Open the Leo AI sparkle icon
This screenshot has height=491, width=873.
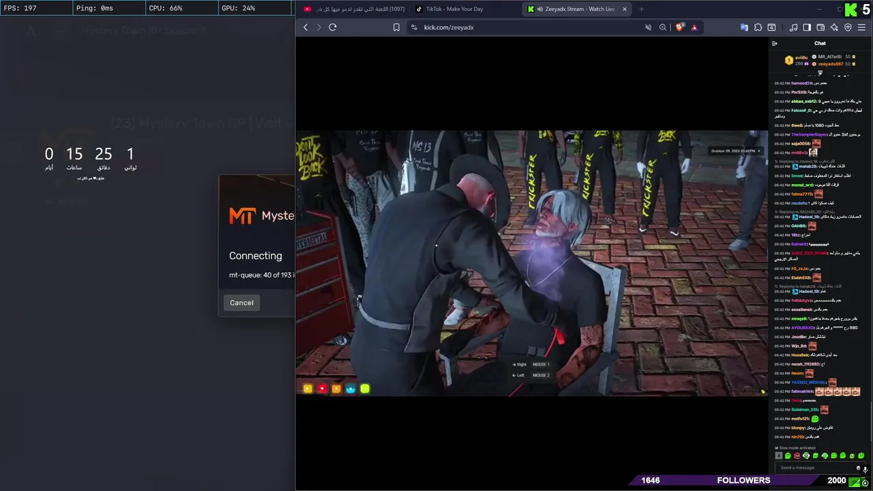pos(835,27)
